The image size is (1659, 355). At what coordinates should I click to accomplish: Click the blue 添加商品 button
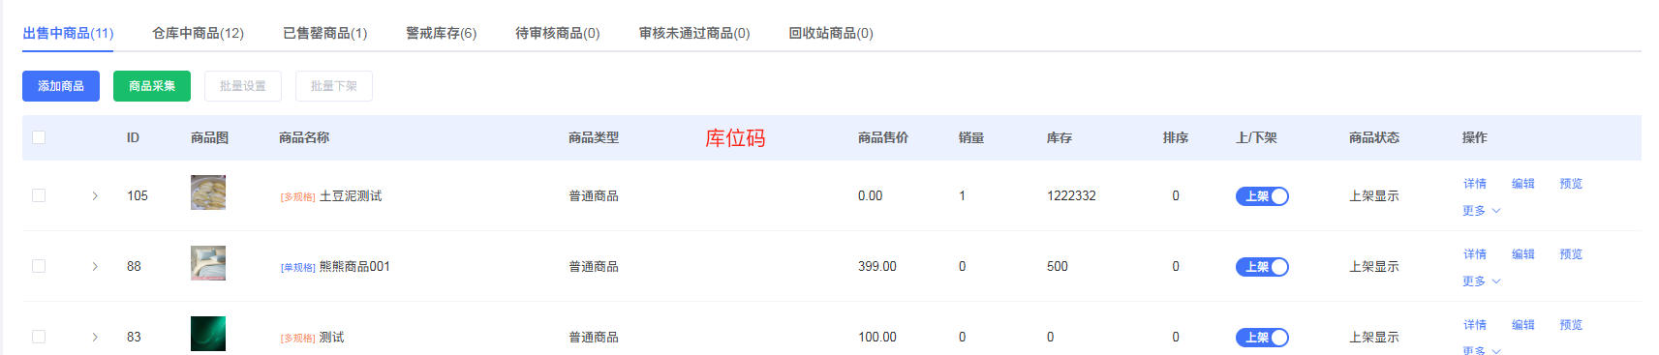(61, 86)
